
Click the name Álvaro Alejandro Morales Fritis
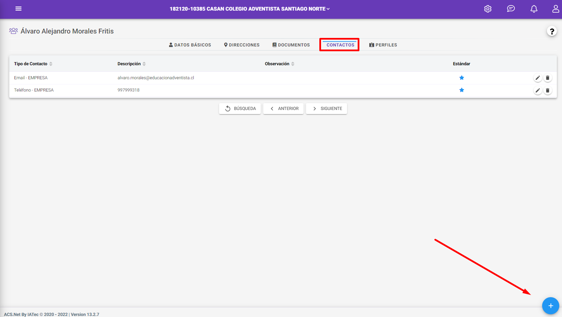(67, 31)
